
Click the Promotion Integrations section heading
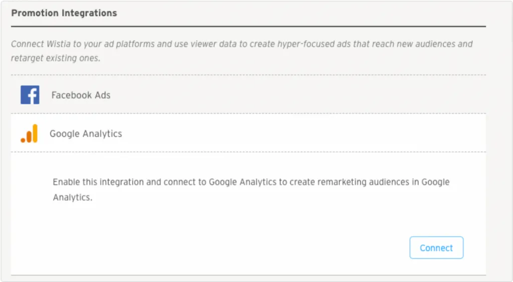click(64, 13)
